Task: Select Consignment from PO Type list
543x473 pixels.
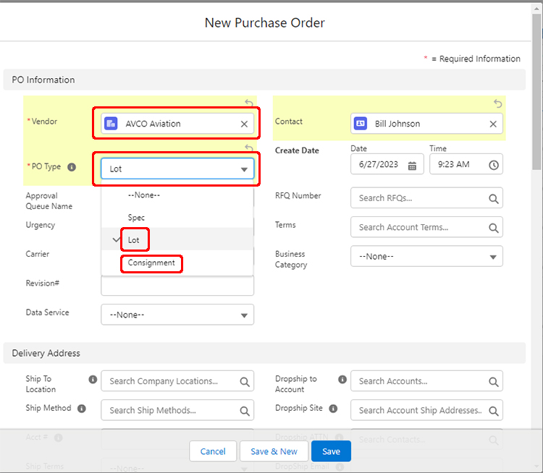Action: (151, 263)
